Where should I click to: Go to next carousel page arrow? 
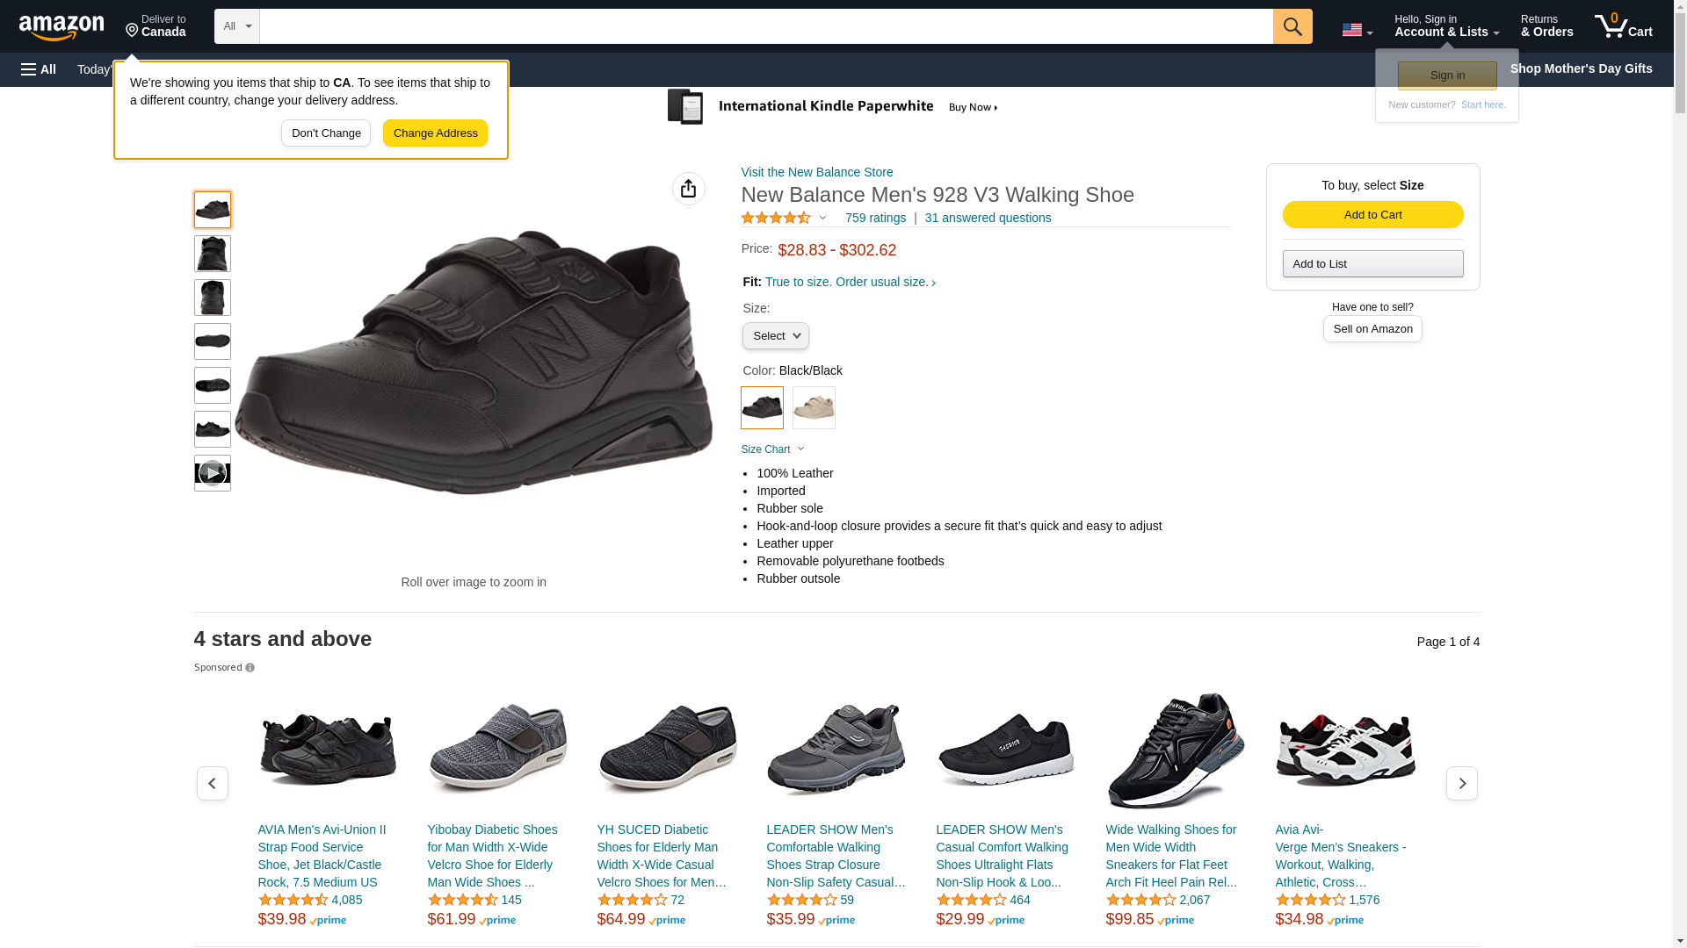pyautogui.click(x=1461, y=783)
